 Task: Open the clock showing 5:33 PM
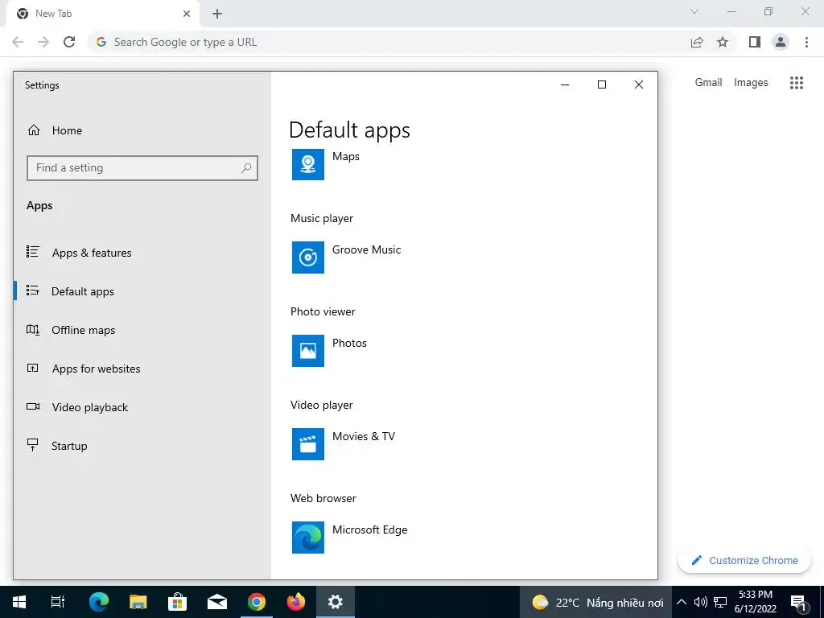coord(755,602)
